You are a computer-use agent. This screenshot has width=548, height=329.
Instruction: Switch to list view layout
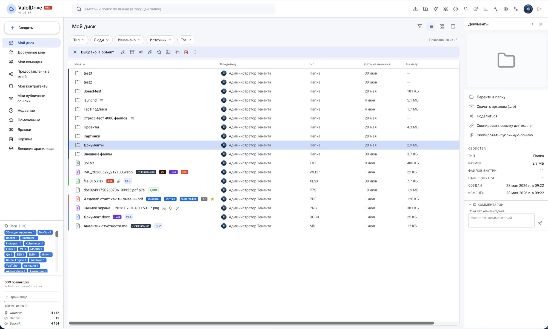pos(431,26)
